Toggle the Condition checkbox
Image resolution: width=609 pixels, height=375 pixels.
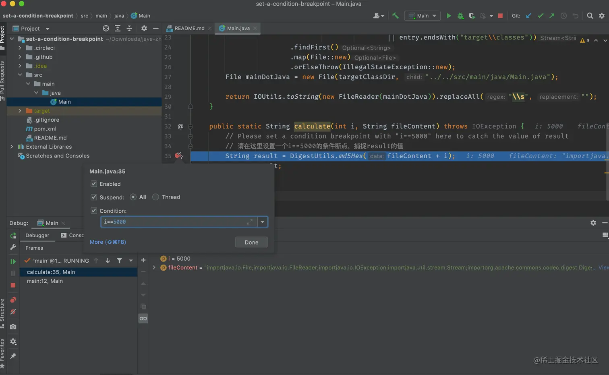click(94, 211)
